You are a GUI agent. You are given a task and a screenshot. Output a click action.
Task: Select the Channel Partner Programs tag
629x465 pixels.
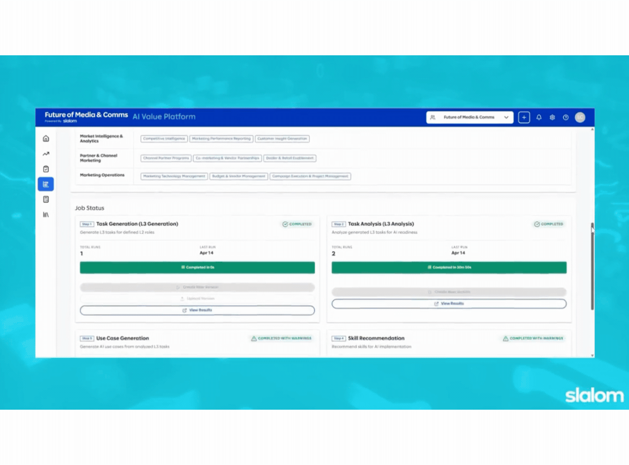[166, 158]
